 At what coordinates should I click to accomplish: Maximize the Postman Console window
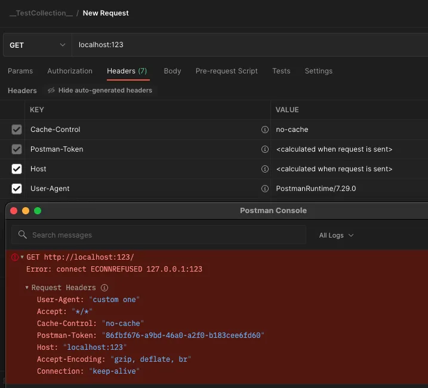coord(38,211)
